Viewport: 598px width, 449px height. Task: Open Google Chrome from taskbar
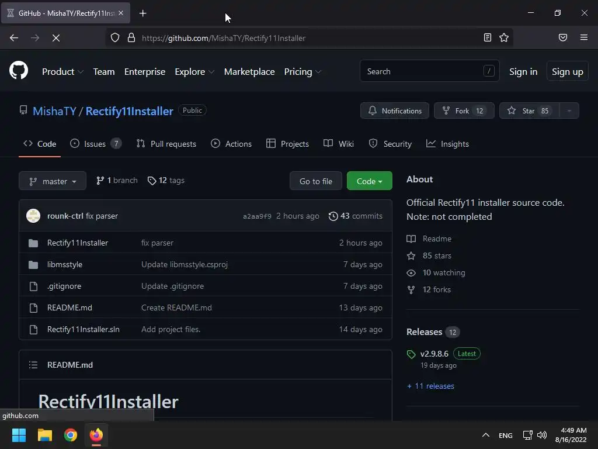pos(71,435)
